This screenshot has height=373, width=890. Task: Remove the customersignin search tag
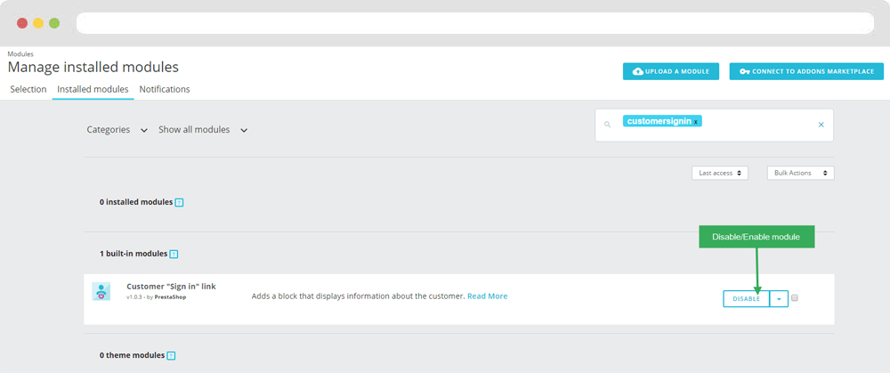pos(696,121)
